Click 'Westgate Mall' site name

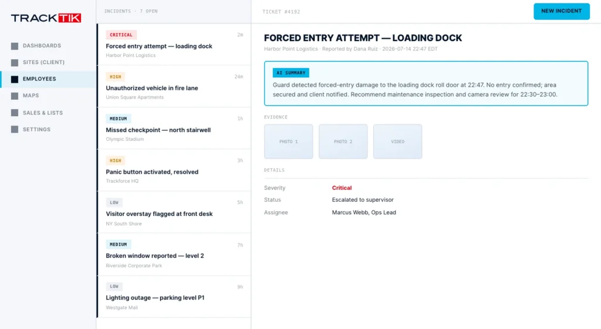coord(121,307)
